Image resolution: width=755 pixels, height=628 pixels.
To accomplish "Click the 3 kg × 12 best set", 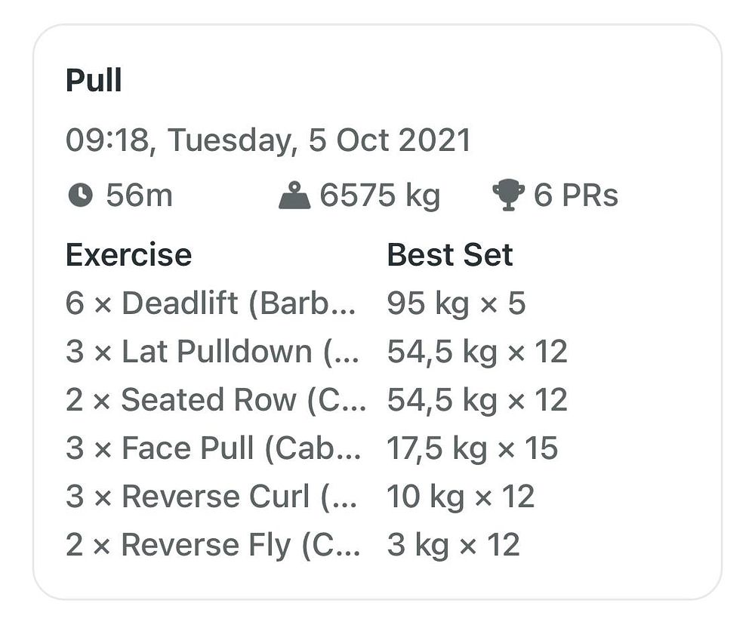I will pos(453,545).
